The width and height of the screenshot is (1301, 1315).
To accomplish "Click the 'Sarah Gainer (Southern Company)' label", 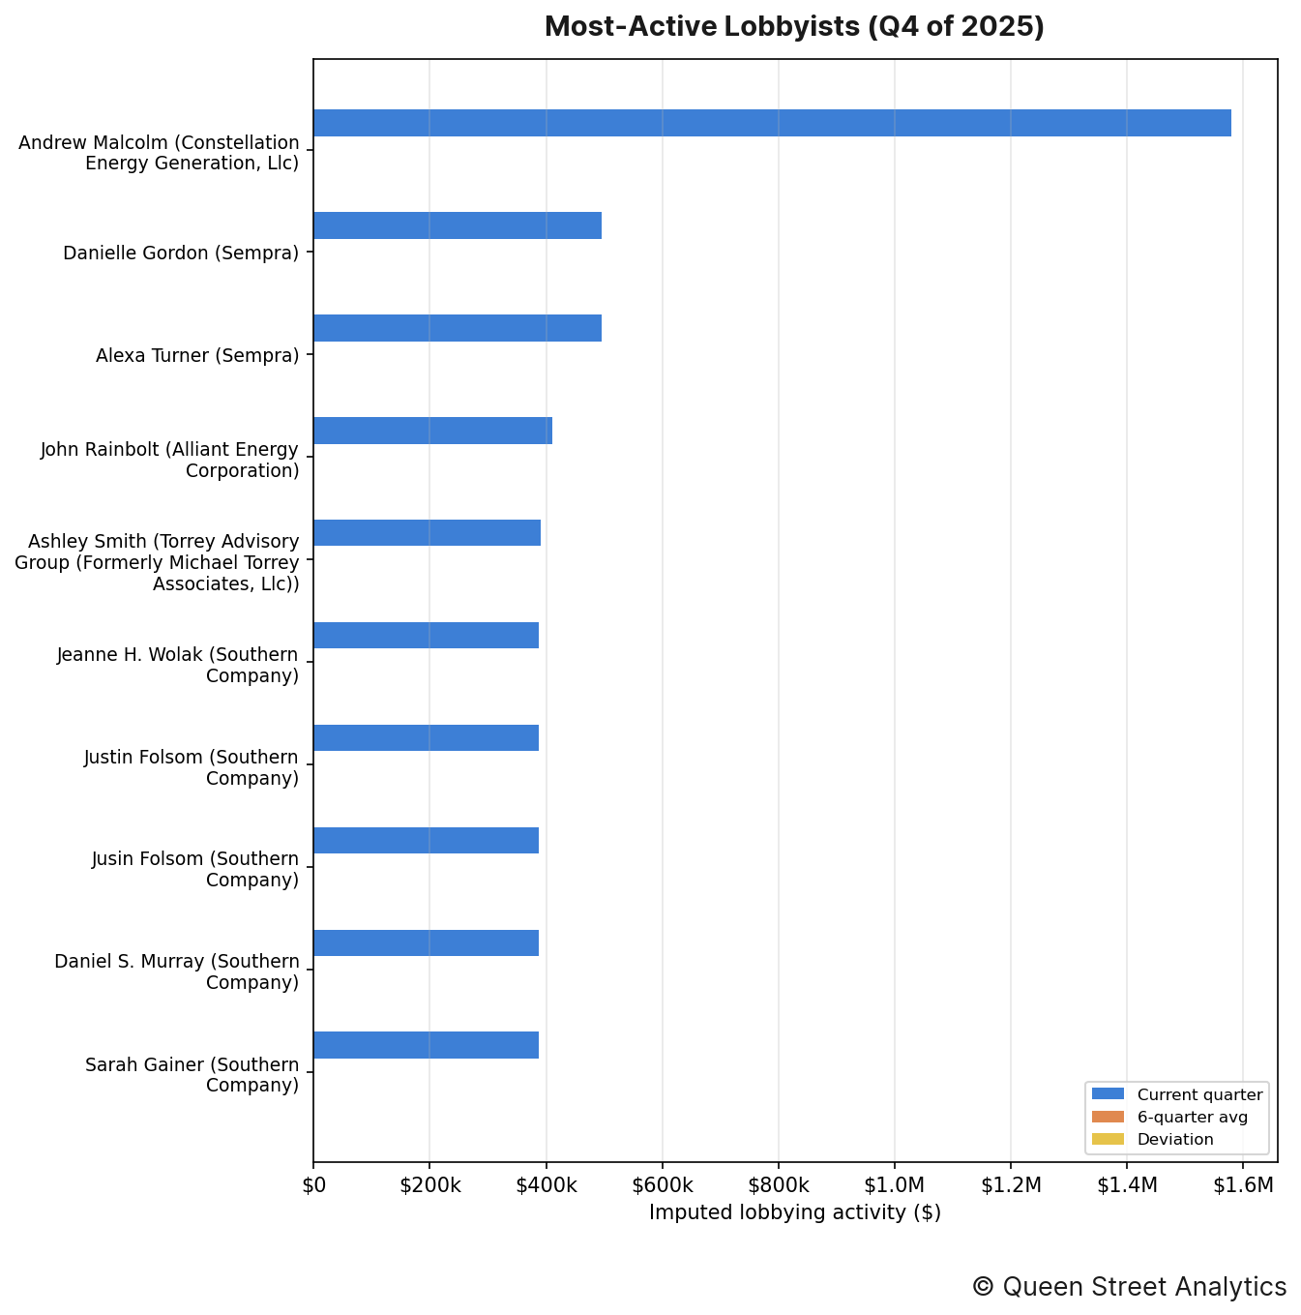I will pos(192,1075).
